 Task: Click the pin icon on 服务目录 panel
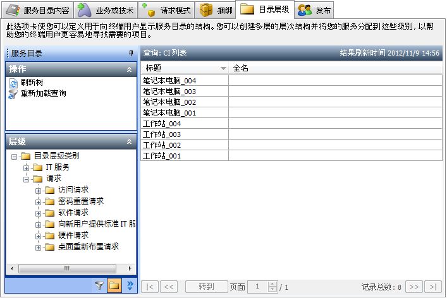pos(131,53)
